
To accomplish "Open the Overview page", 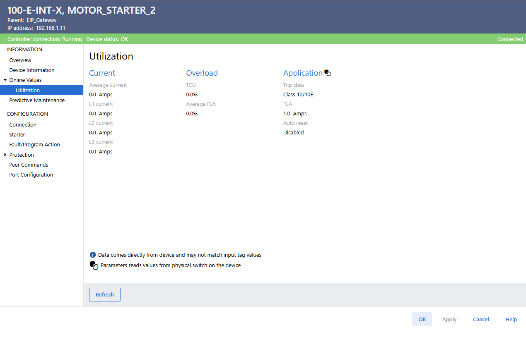I will (x=20, y=60).
